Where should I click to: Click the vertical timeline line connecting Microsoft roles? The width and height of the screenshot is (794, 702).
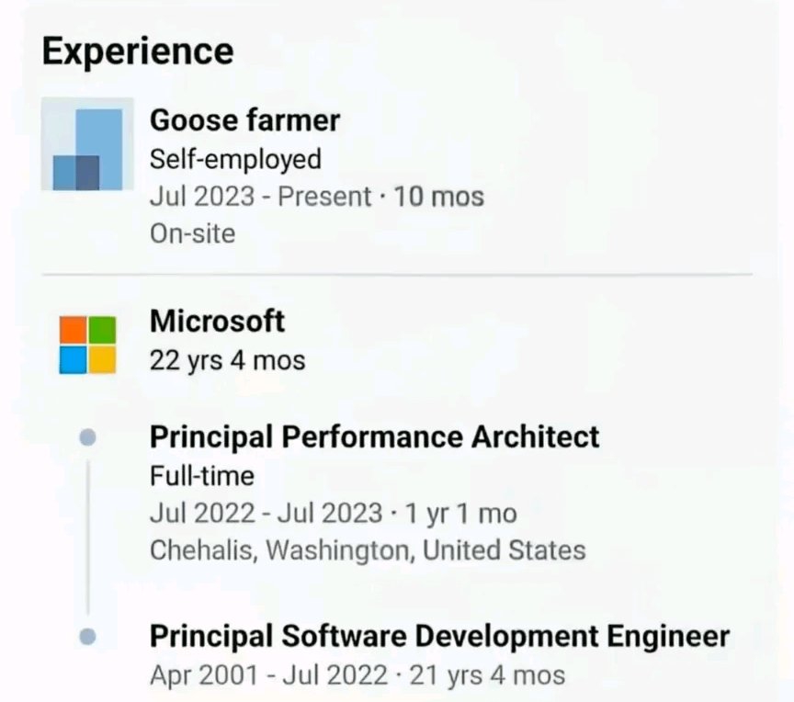tap(88, 537)
